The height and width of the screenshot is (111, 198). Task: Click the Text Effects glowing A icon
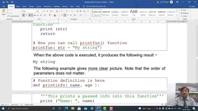pos(45,15)
